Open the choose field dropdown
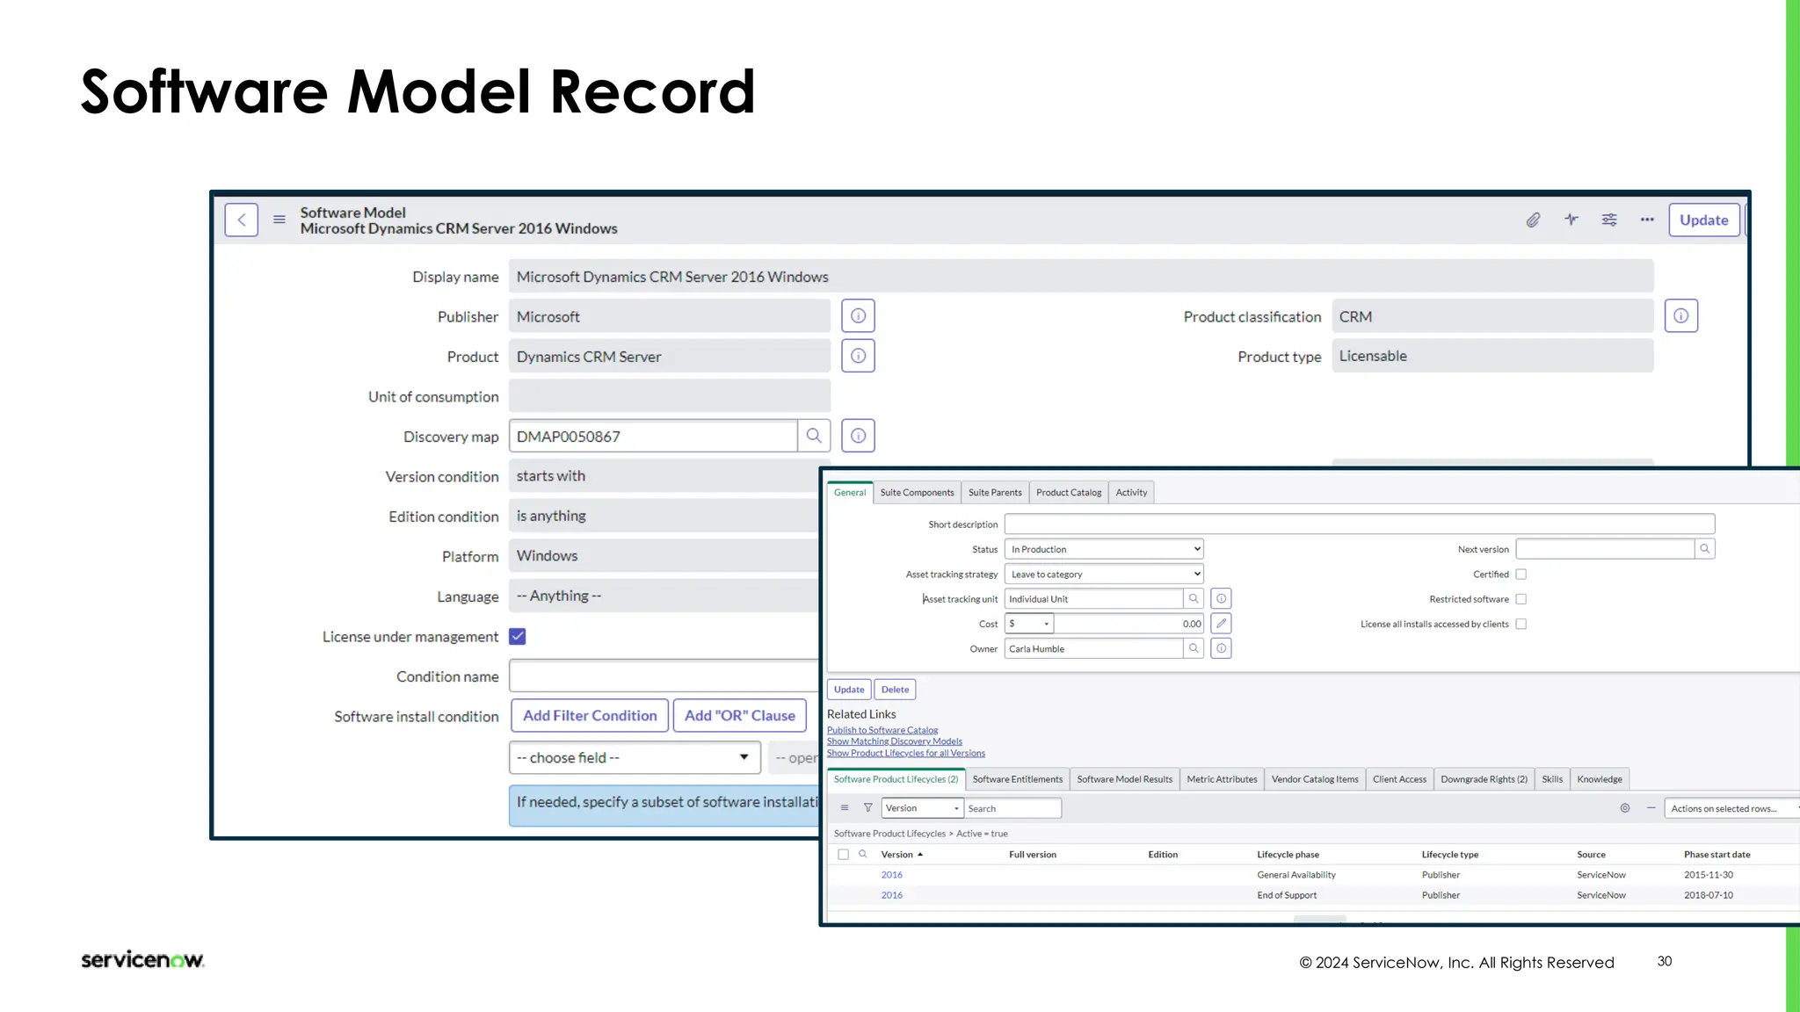The height and width of the screenshot is (1012, 1800). click(x=635, y=757)
